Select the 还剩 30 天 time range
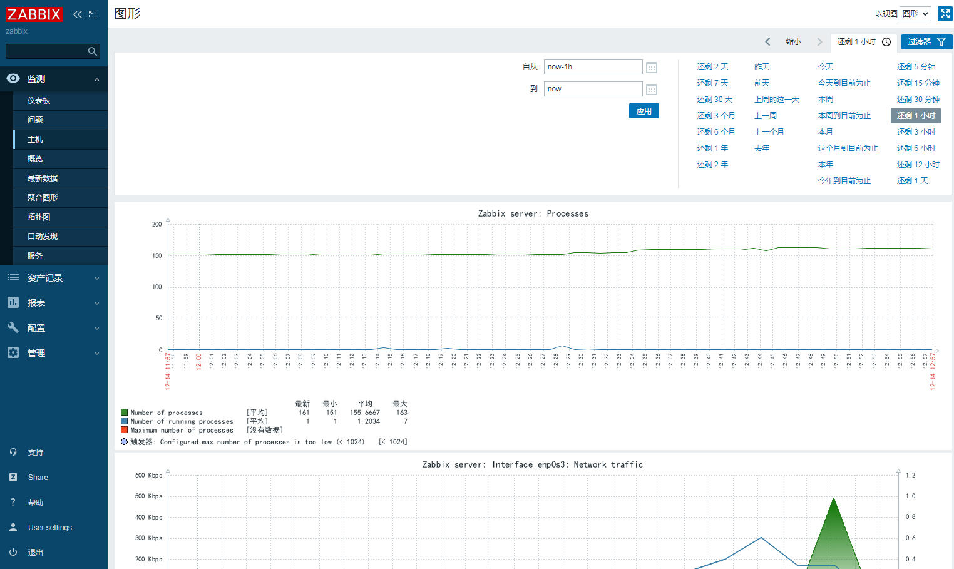This screenshot has height=569, width=954. click(715, 100)
